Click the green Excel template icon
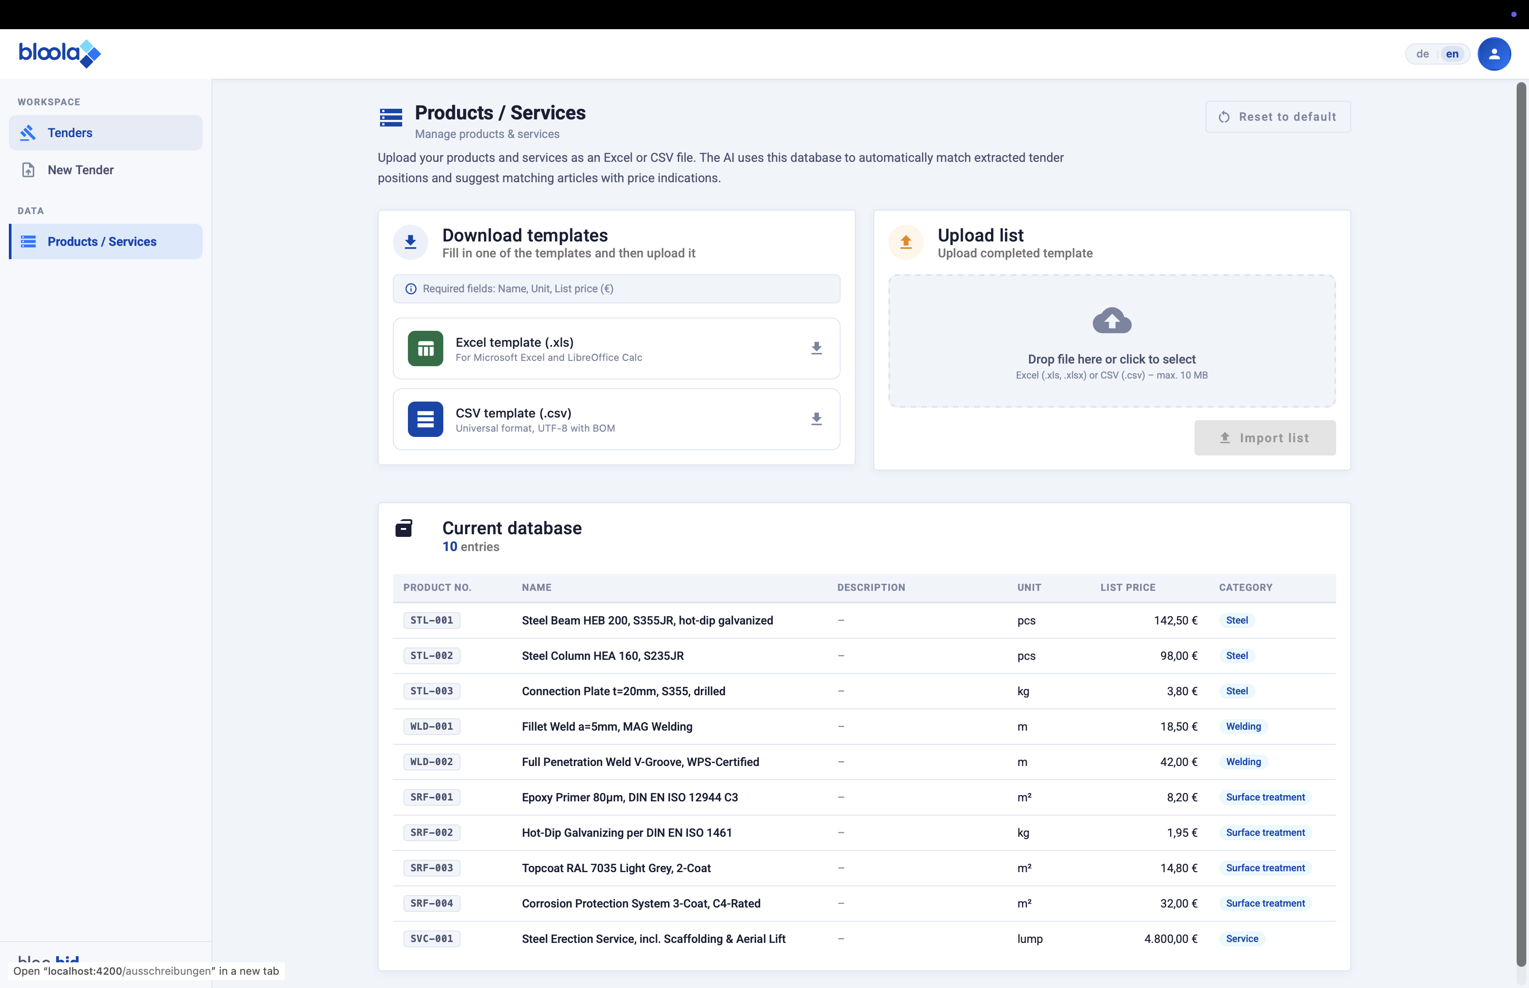 (x=426, y=348)
